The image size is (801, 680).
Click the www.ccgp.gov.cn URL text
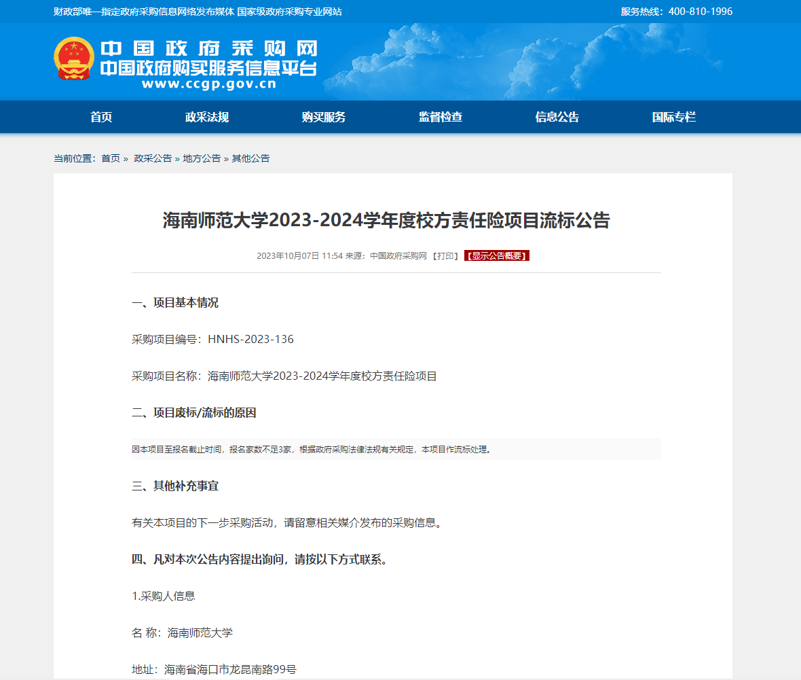pyautogui.click(x=209, y=84)
